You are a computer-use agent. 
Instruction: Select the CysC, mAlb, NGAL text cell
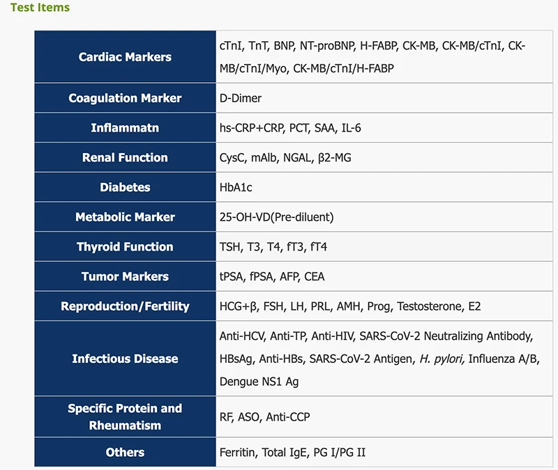pos(285,158)
